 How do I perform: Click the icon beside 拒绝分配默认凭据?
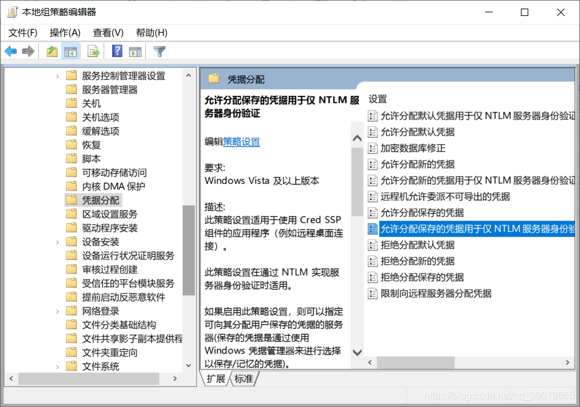click(373, 245)
